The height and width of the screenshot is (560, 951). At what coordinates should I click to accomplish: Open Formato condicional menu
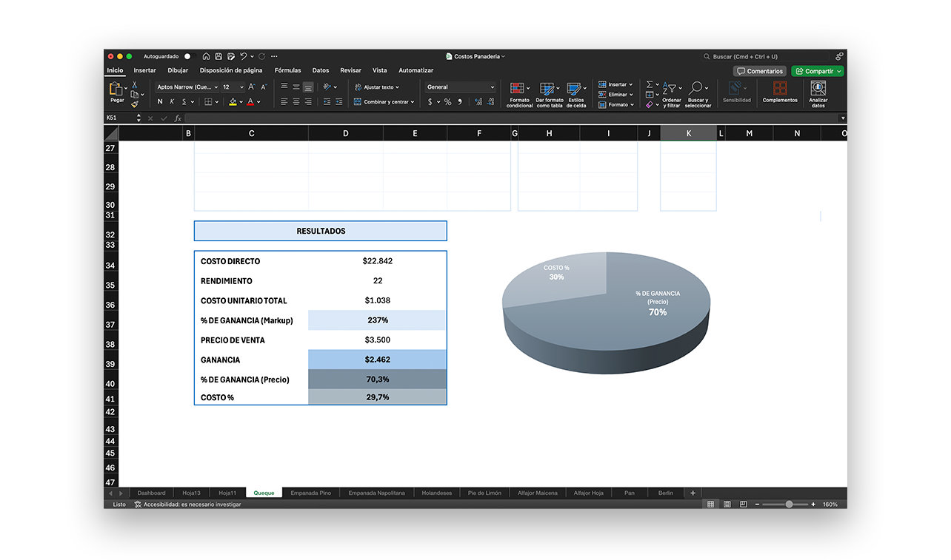click(x=519, y=95)
